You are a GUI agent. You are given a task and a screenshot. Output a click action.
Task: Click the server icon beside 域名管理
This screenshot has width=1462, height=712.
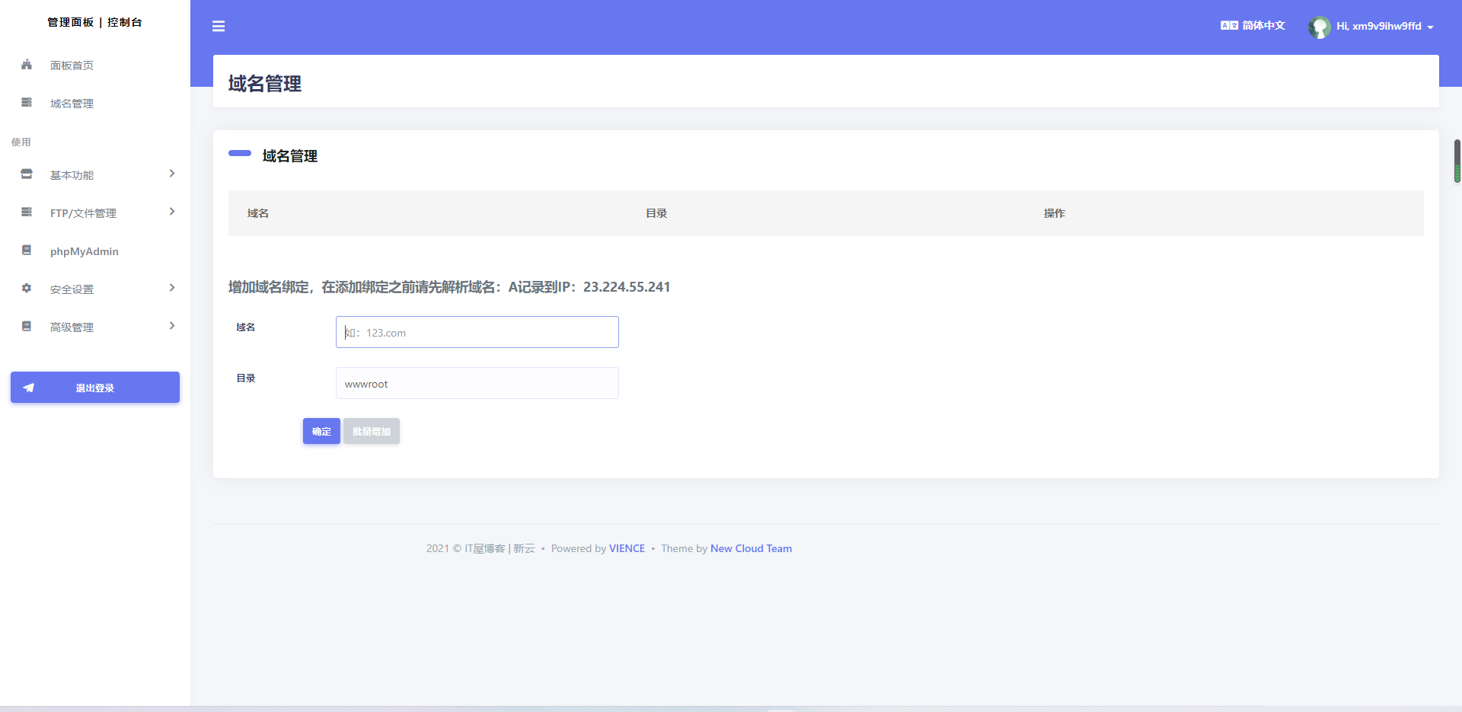[x=27, y=103]
